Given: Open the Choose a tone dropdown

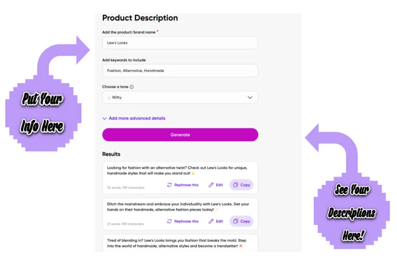Looking at the screenshot, I should 180,97.
